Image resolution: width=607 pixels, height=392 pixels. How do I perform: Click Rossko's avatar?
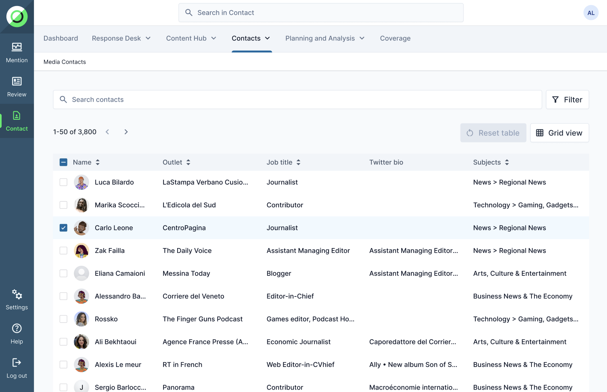(x=82, y=319)
